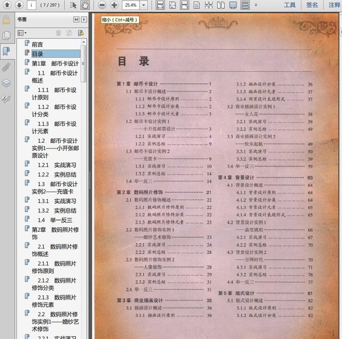Click the fit width scrolling icon
The height and width of the screenshot is (339, 342).
click(x=160, y=5)
